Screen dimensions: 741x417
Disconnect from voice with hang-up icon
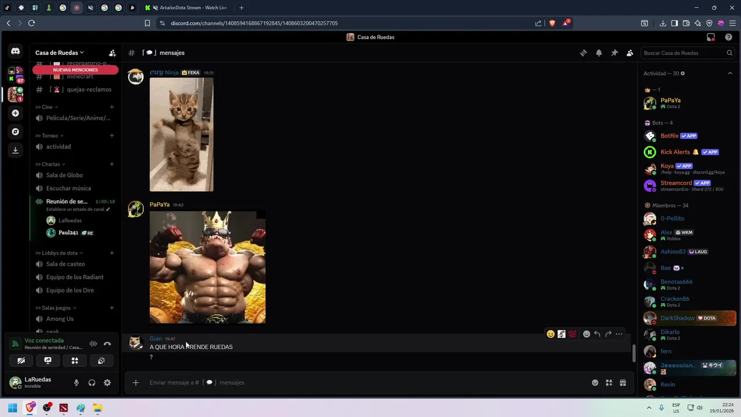click(107, 343)
